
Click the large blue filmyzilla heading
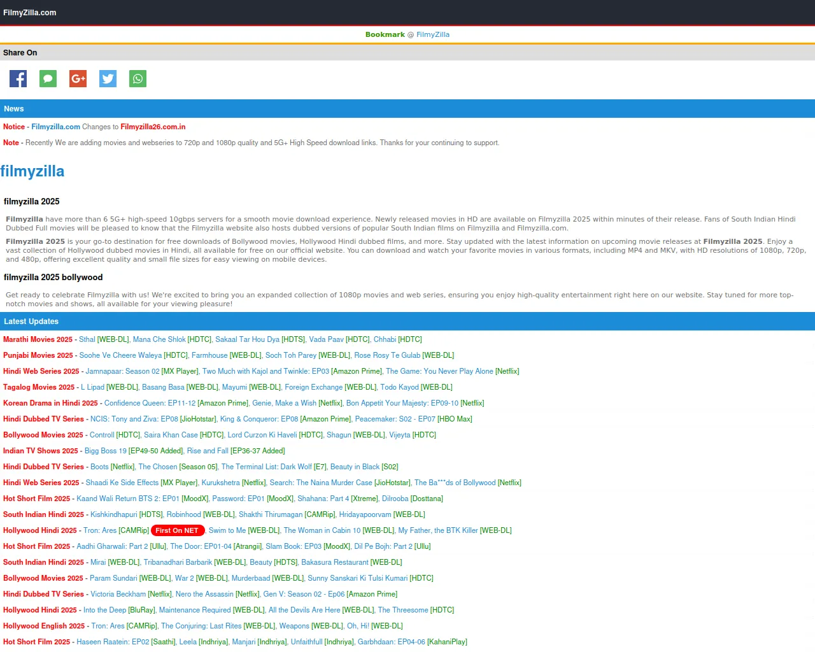[32, 171]
